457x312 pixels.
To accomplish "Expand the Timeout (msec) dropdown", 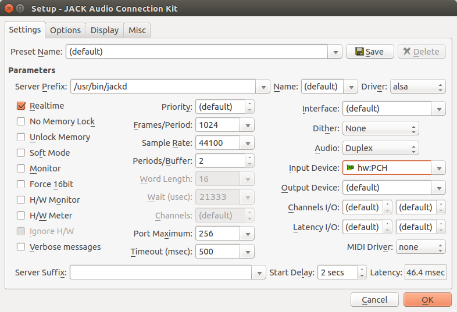I will pos(248,252).
